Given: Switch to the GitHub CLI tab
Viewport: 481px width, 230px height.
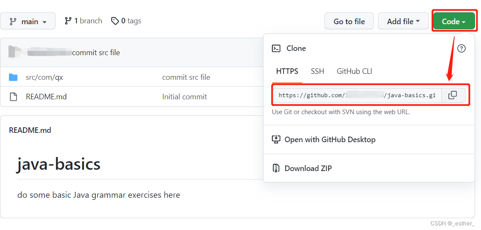Looking at the screenshot, I should point(354,71).
